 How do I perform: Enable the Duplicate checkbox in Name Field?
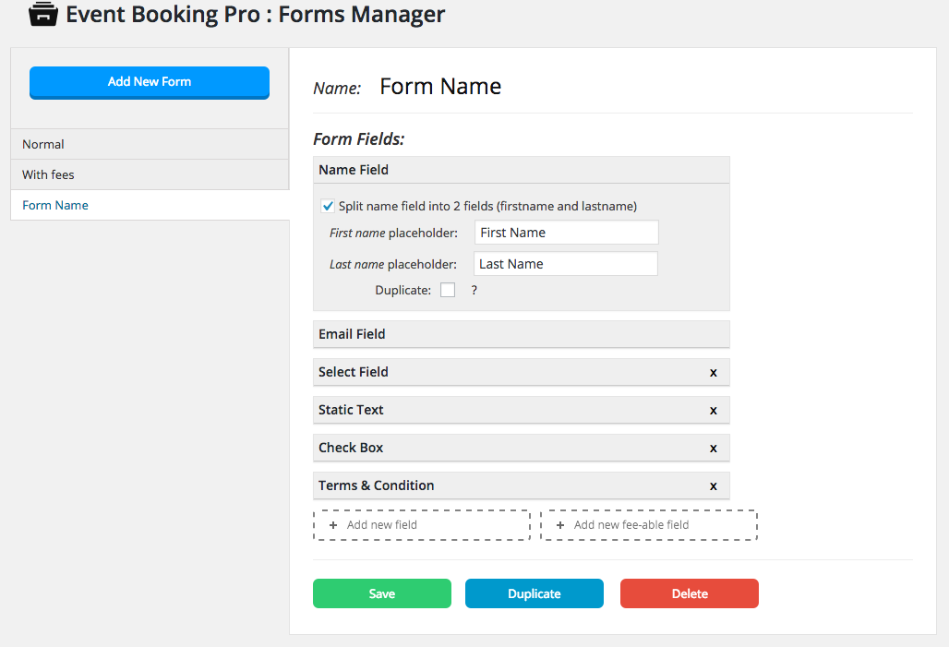click(x=447, y=290)
